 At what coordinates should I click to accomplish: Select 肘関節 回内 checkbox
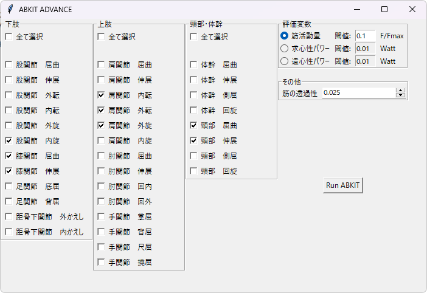[101, 187]
